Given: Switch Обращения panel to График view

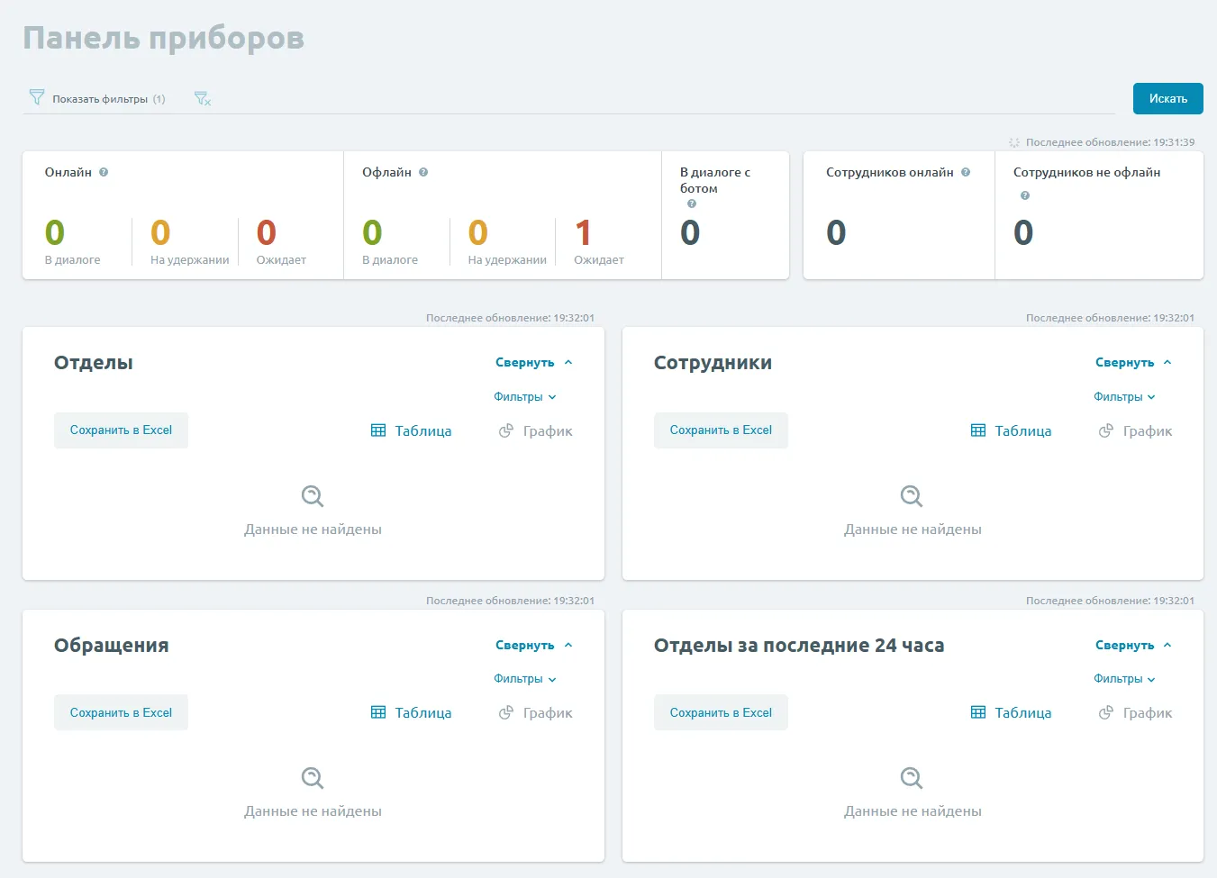Looking at the screenshot, I should point(536,713).
